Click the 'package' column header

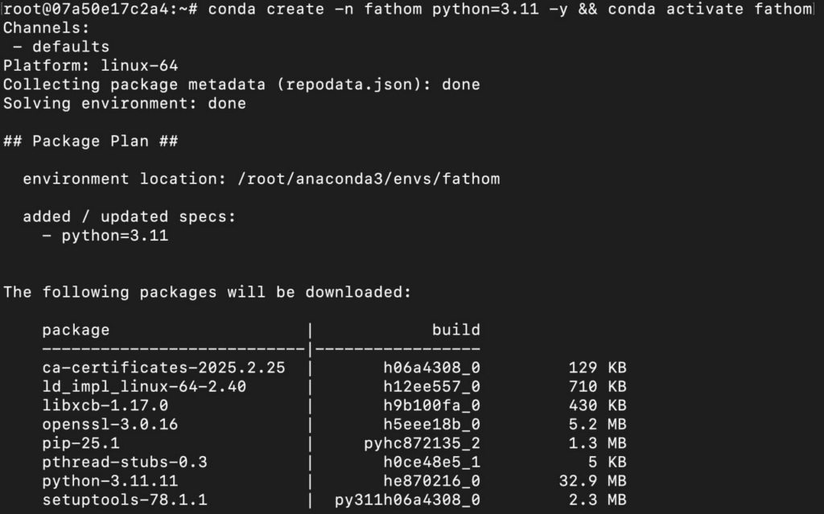click(x=76, y=330)
